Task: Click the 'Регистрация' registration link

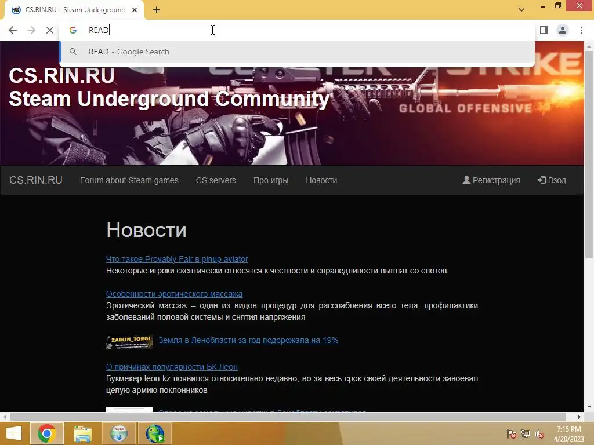Action: pos(491,180)
